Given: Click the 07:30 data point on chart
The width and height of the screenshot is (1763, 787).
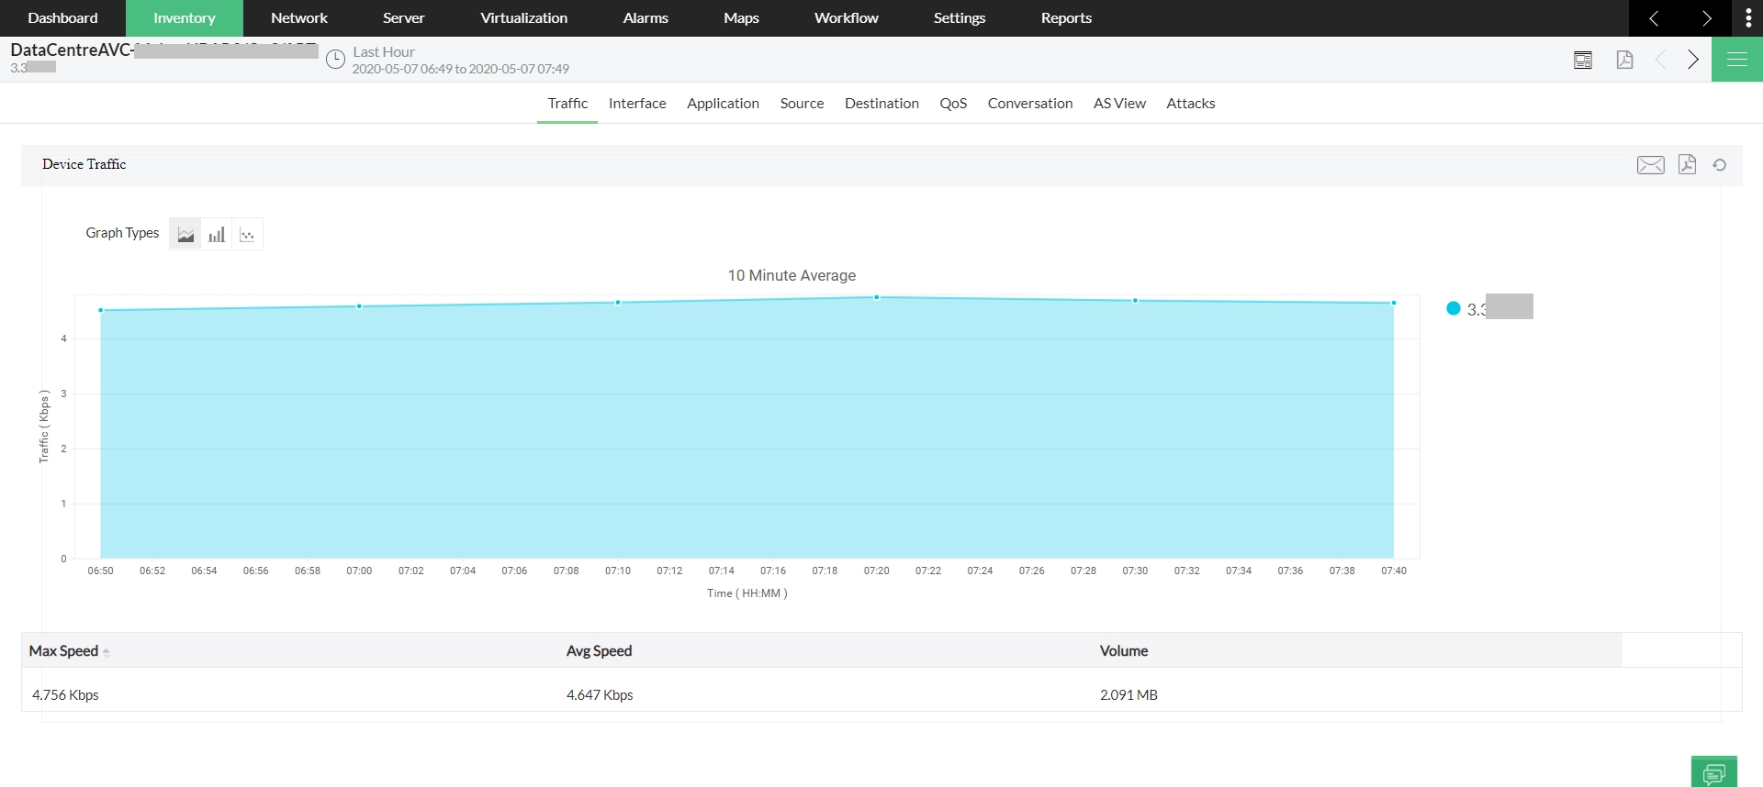Looking at the screenshot, I should tap(1135, 300).
